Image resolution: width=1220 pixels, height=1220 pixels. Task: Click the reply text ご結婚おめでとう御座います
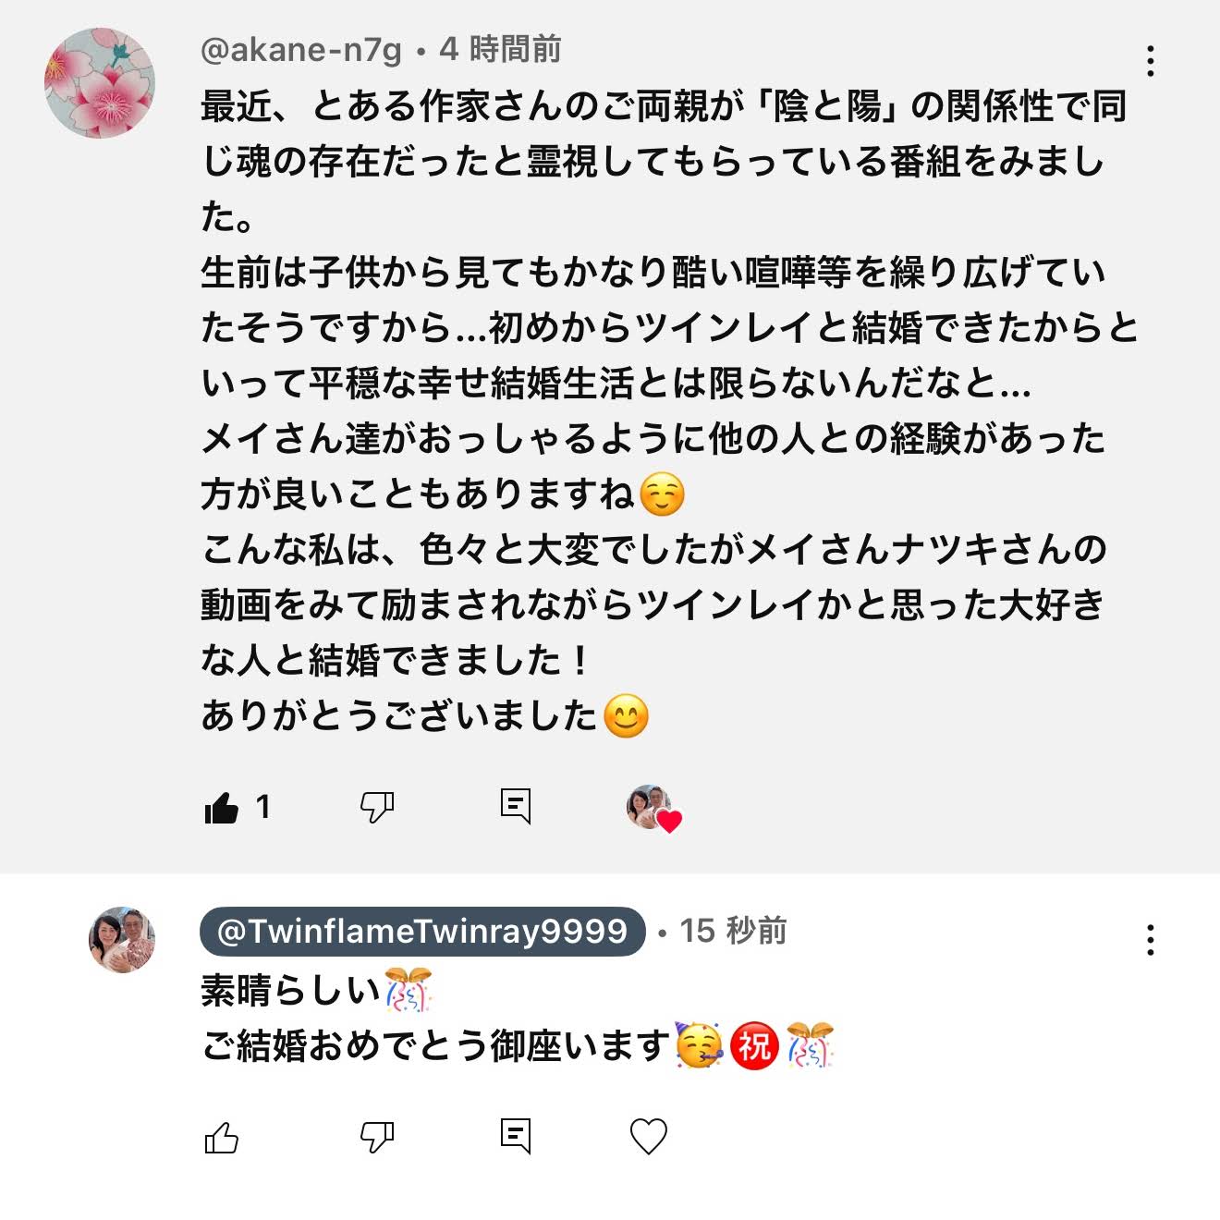click(x=434, y=1047)
